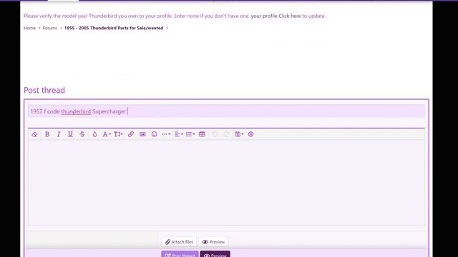The image size is (458, 257).
Task: Click the undo arrow icon
Action: [215, 134]
